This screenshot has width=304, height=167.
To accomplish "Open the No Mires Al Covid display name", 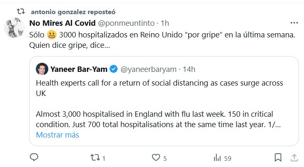I will [62, 22].
